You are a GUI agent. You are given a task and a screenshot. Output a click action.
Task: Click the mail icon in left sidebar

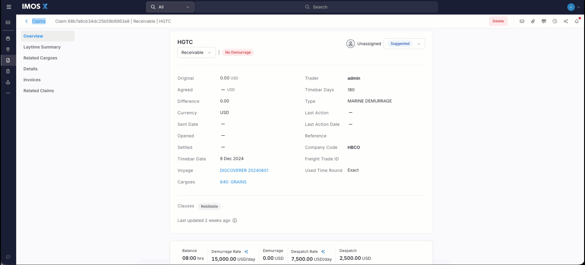tap(8, 22)
